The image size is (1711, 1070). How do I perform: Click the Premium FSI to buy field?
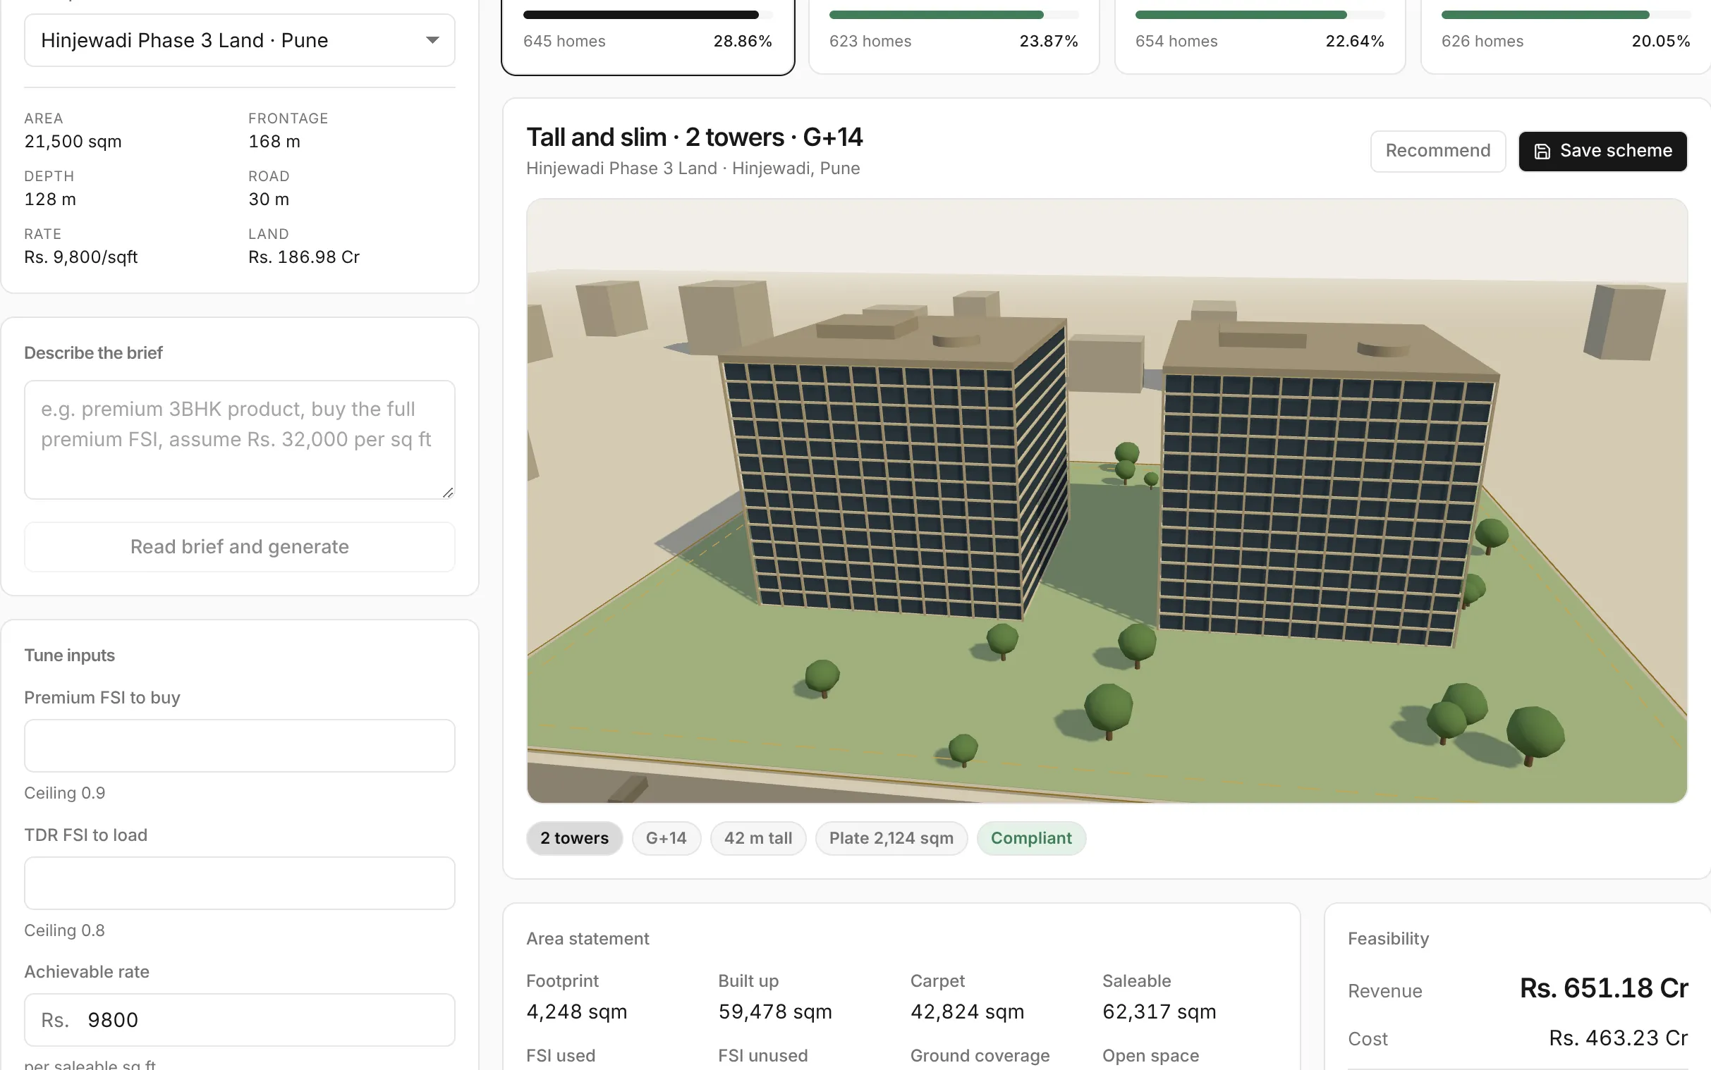click(239, 746)
